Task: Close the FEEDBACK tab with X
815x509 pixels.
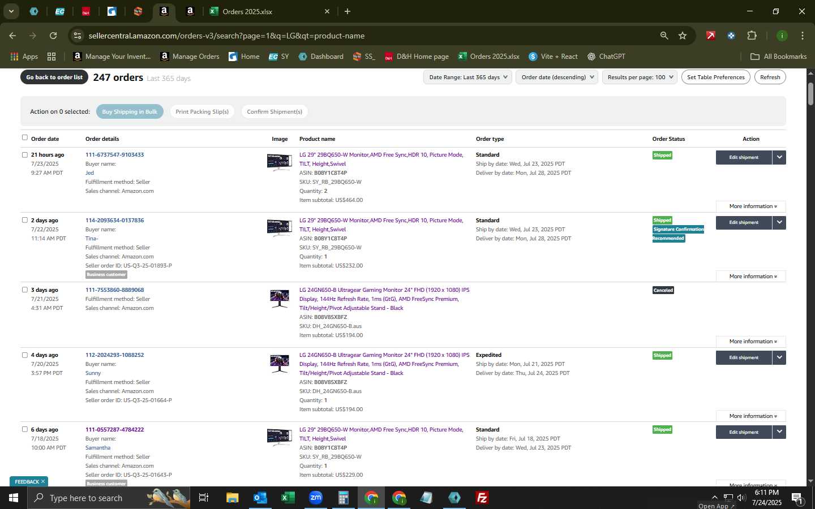Action: coord(43,481)
